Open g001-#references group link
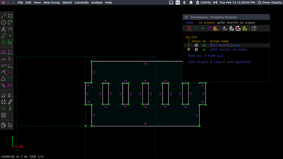Viewport: 283px width, 159px height. tap(225, 45)
